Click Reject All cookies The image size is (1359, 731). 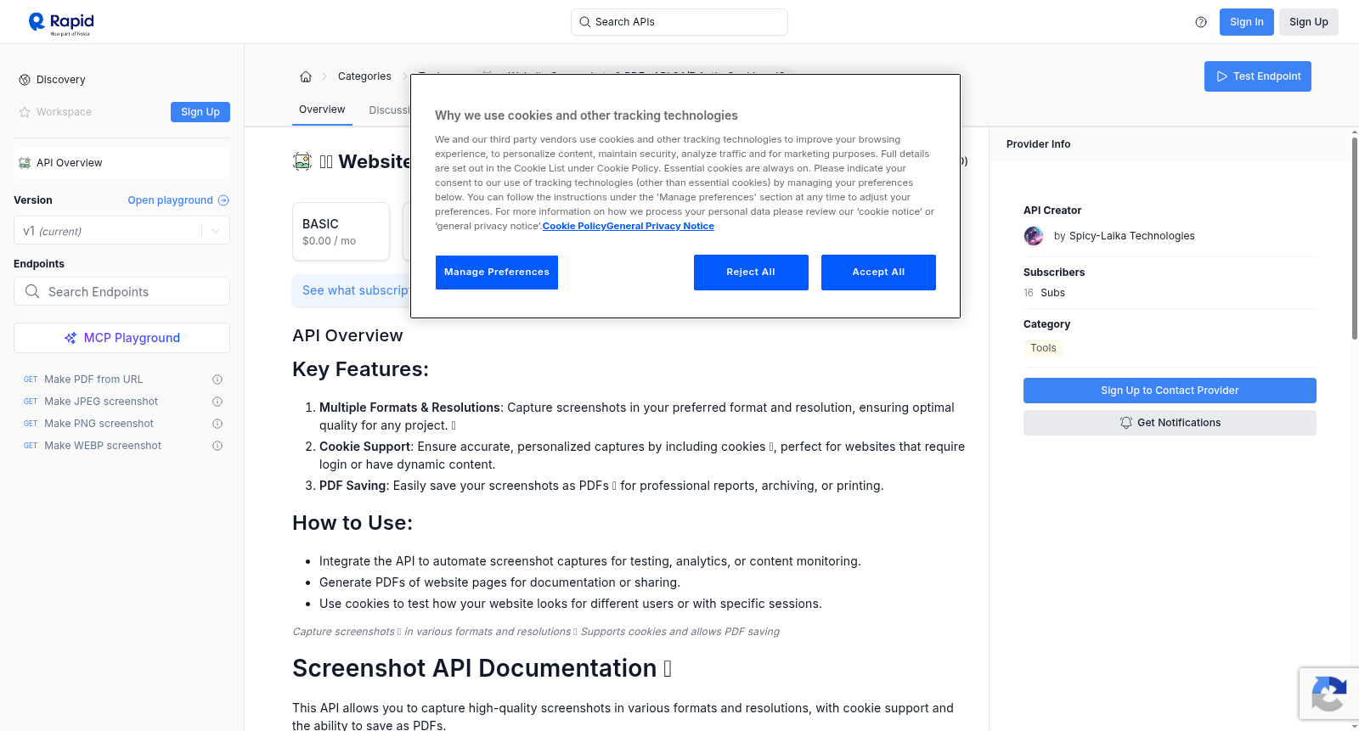pyautogui.click(x=751, y=273)
